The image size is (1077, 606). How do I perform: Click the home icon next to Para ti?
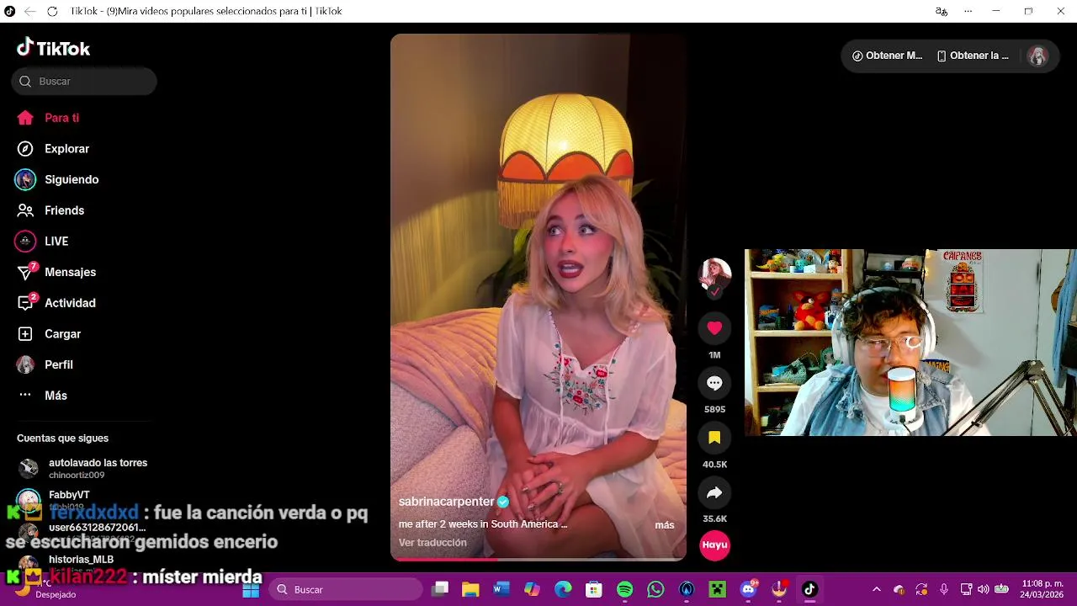click(x=25, y=118)
